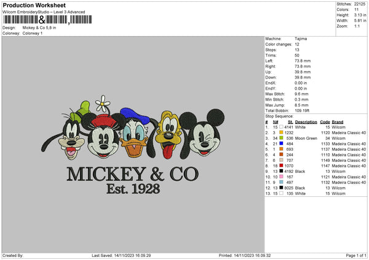Click the 'Up: 39.8 mm' entry
The height and width of the screenshot is (260, 369).
click(x=288, y=72)
